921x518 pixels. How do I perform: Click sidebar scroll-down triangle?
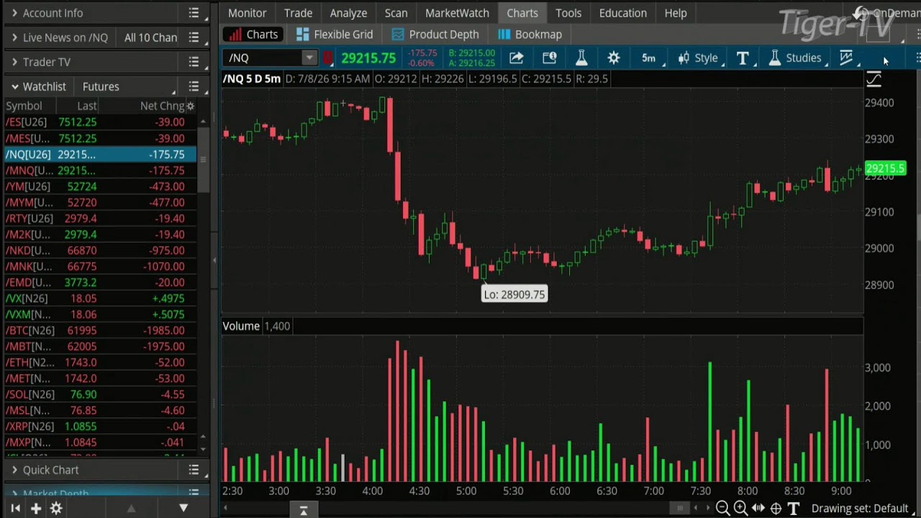click(183, 508)
